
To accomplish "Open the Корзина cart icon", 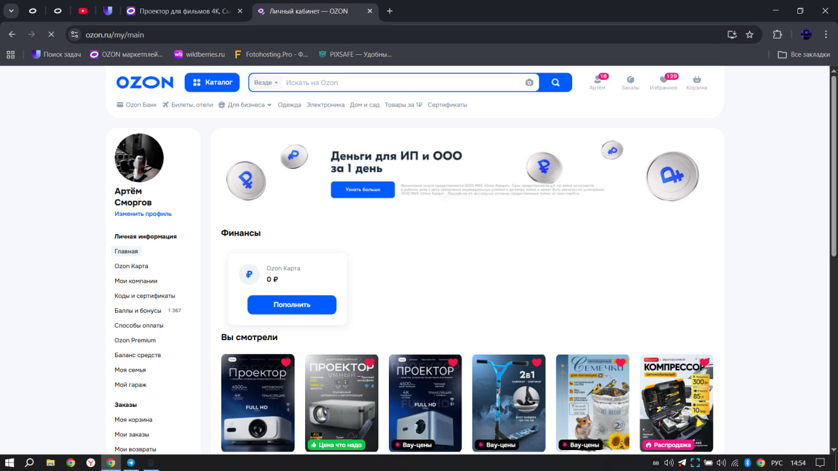I will coord(697,82).
